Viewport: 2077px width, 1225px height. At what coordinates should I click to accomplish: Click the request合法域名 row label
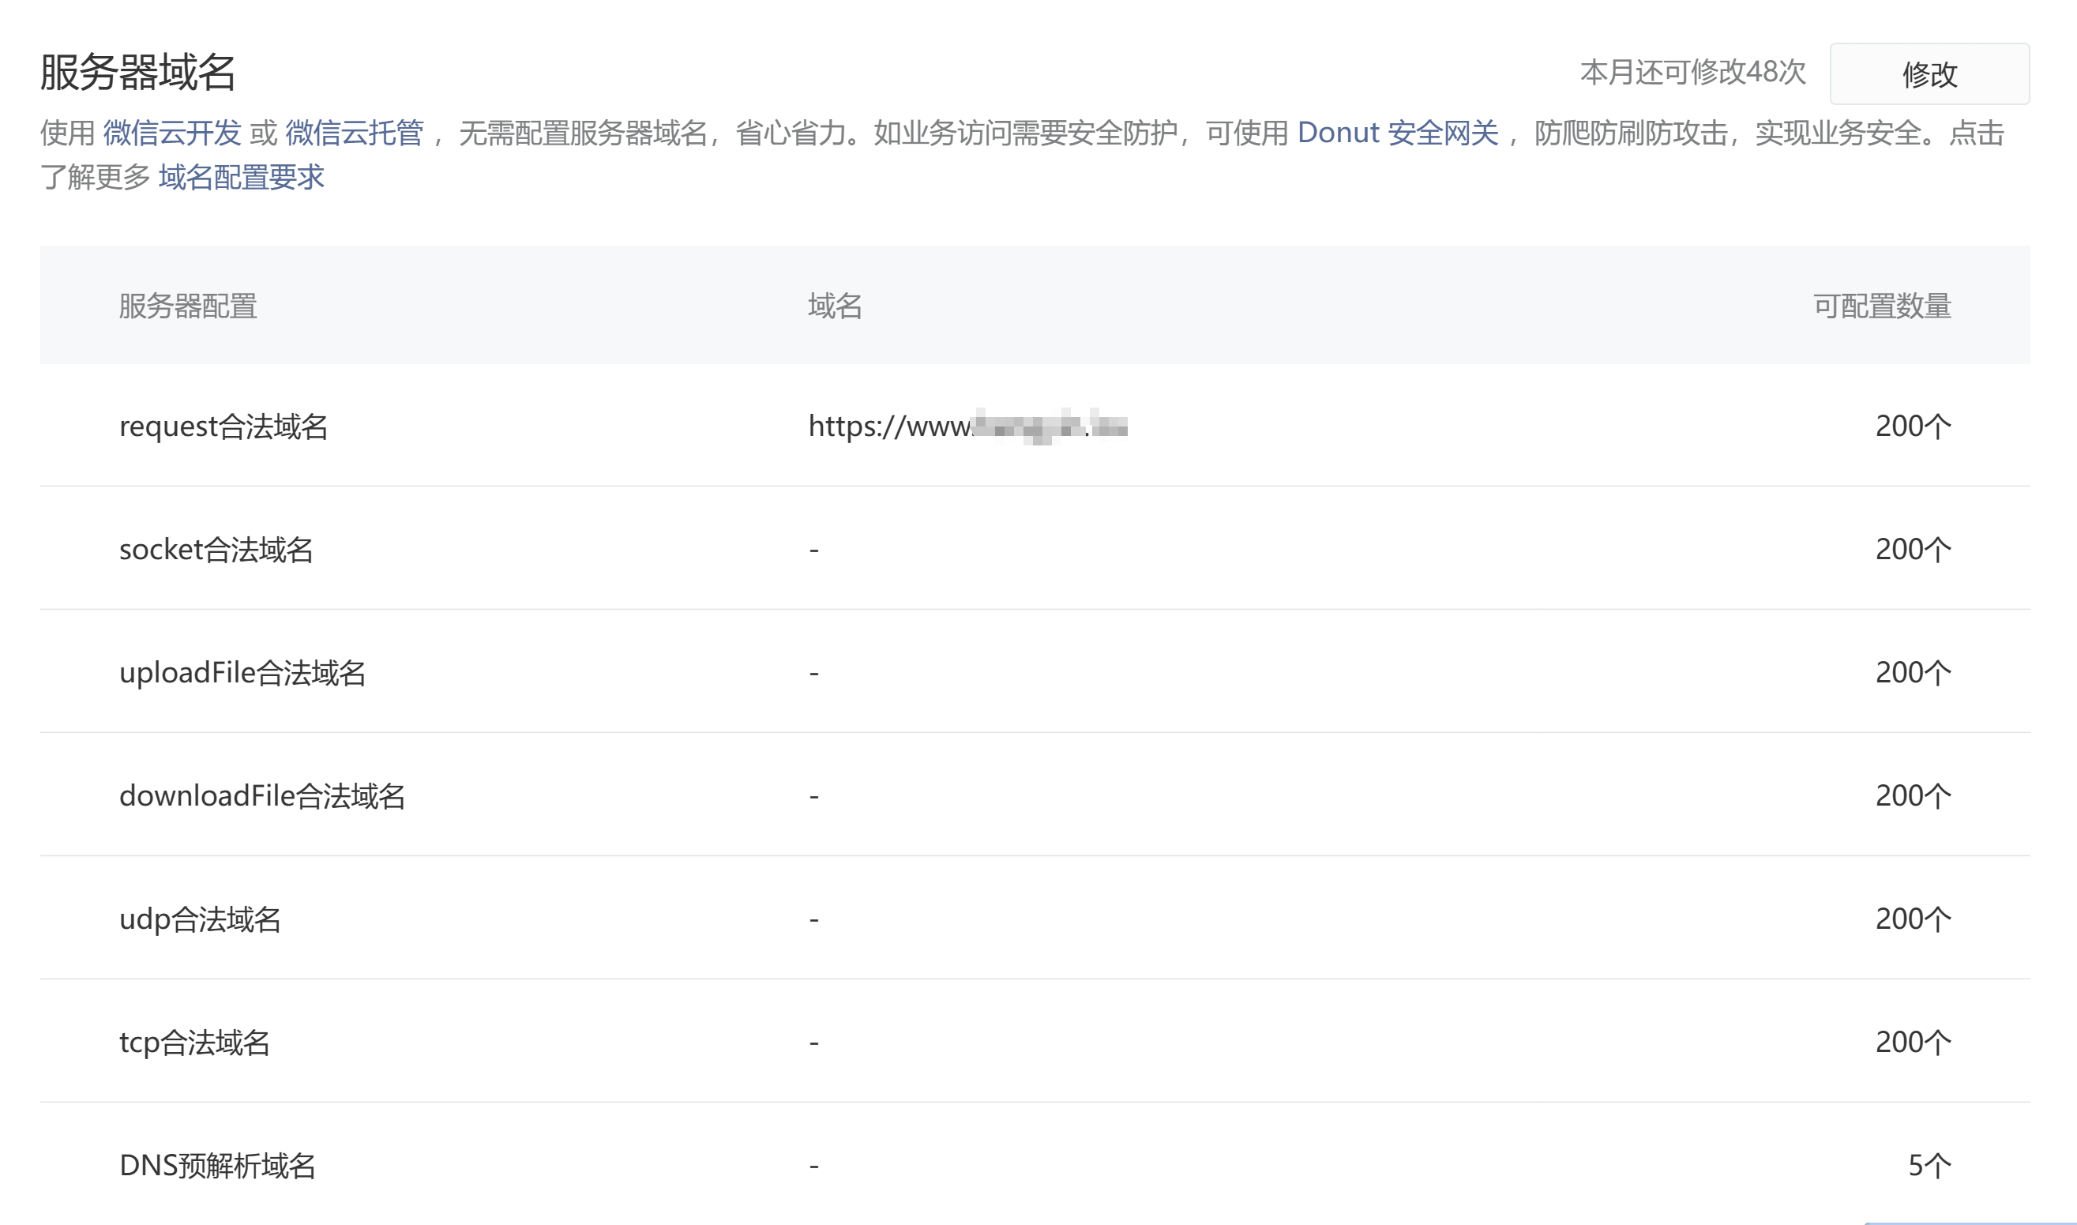point(223,426)
